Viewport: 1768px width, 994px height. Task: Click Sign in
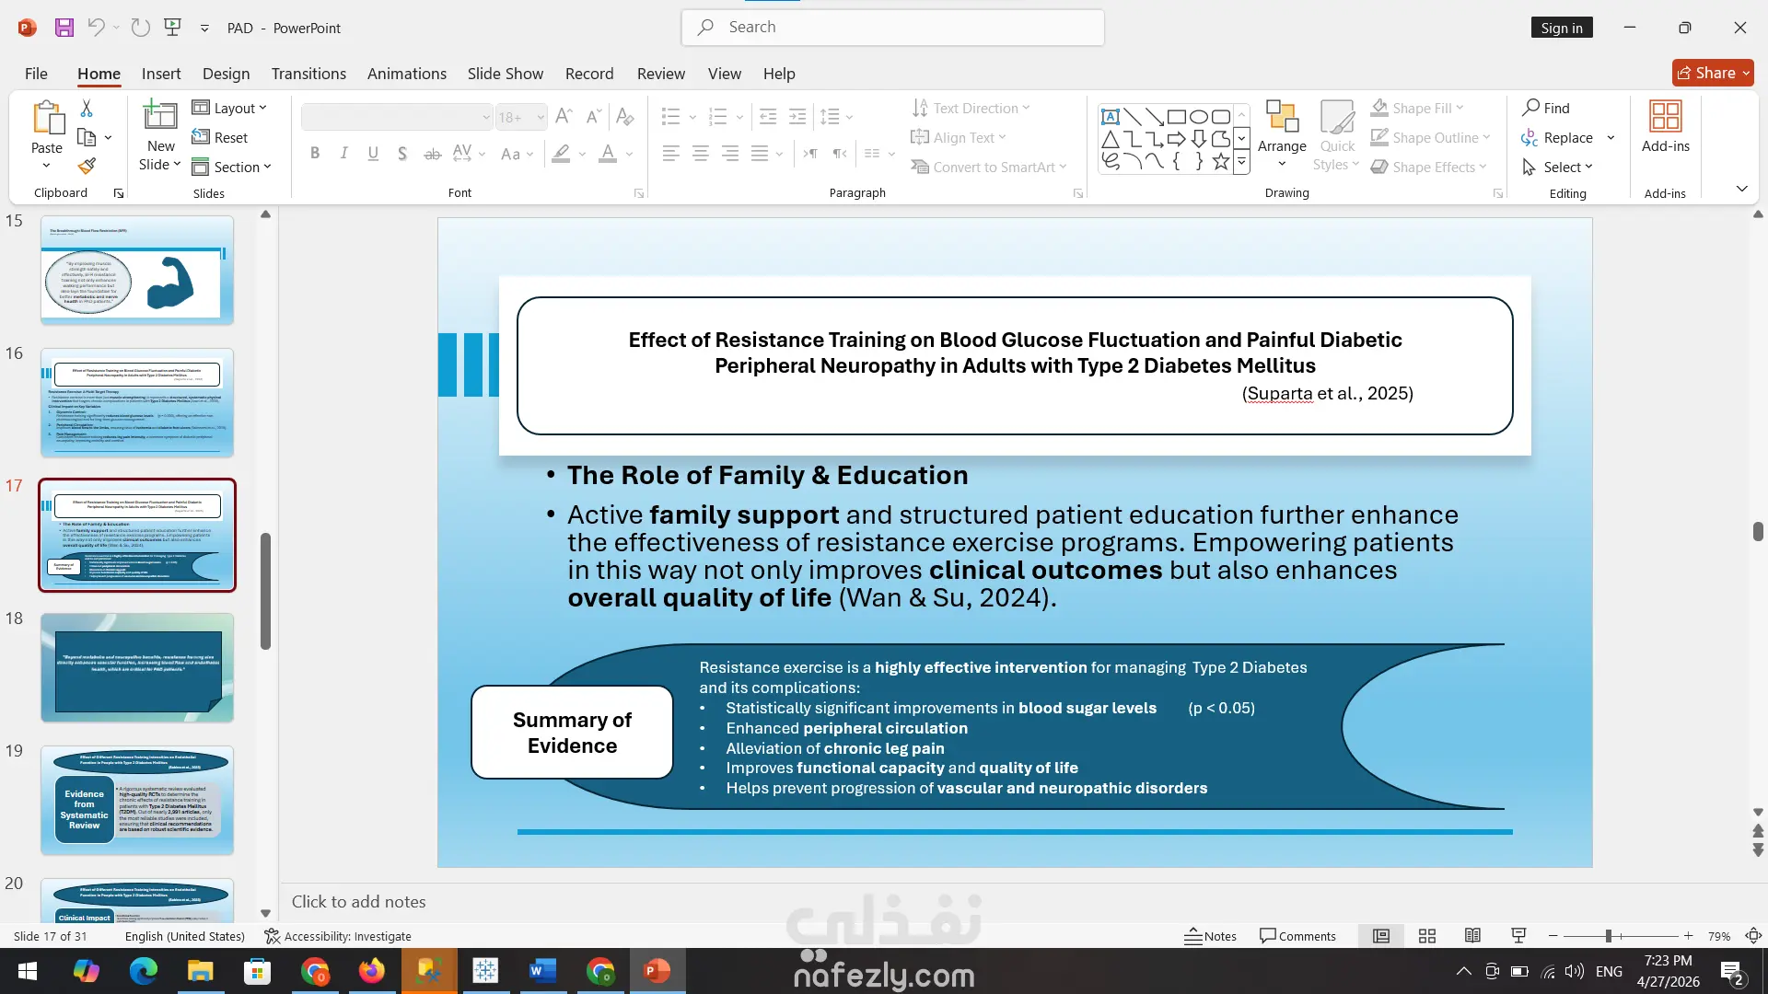tap(1561, 28)
